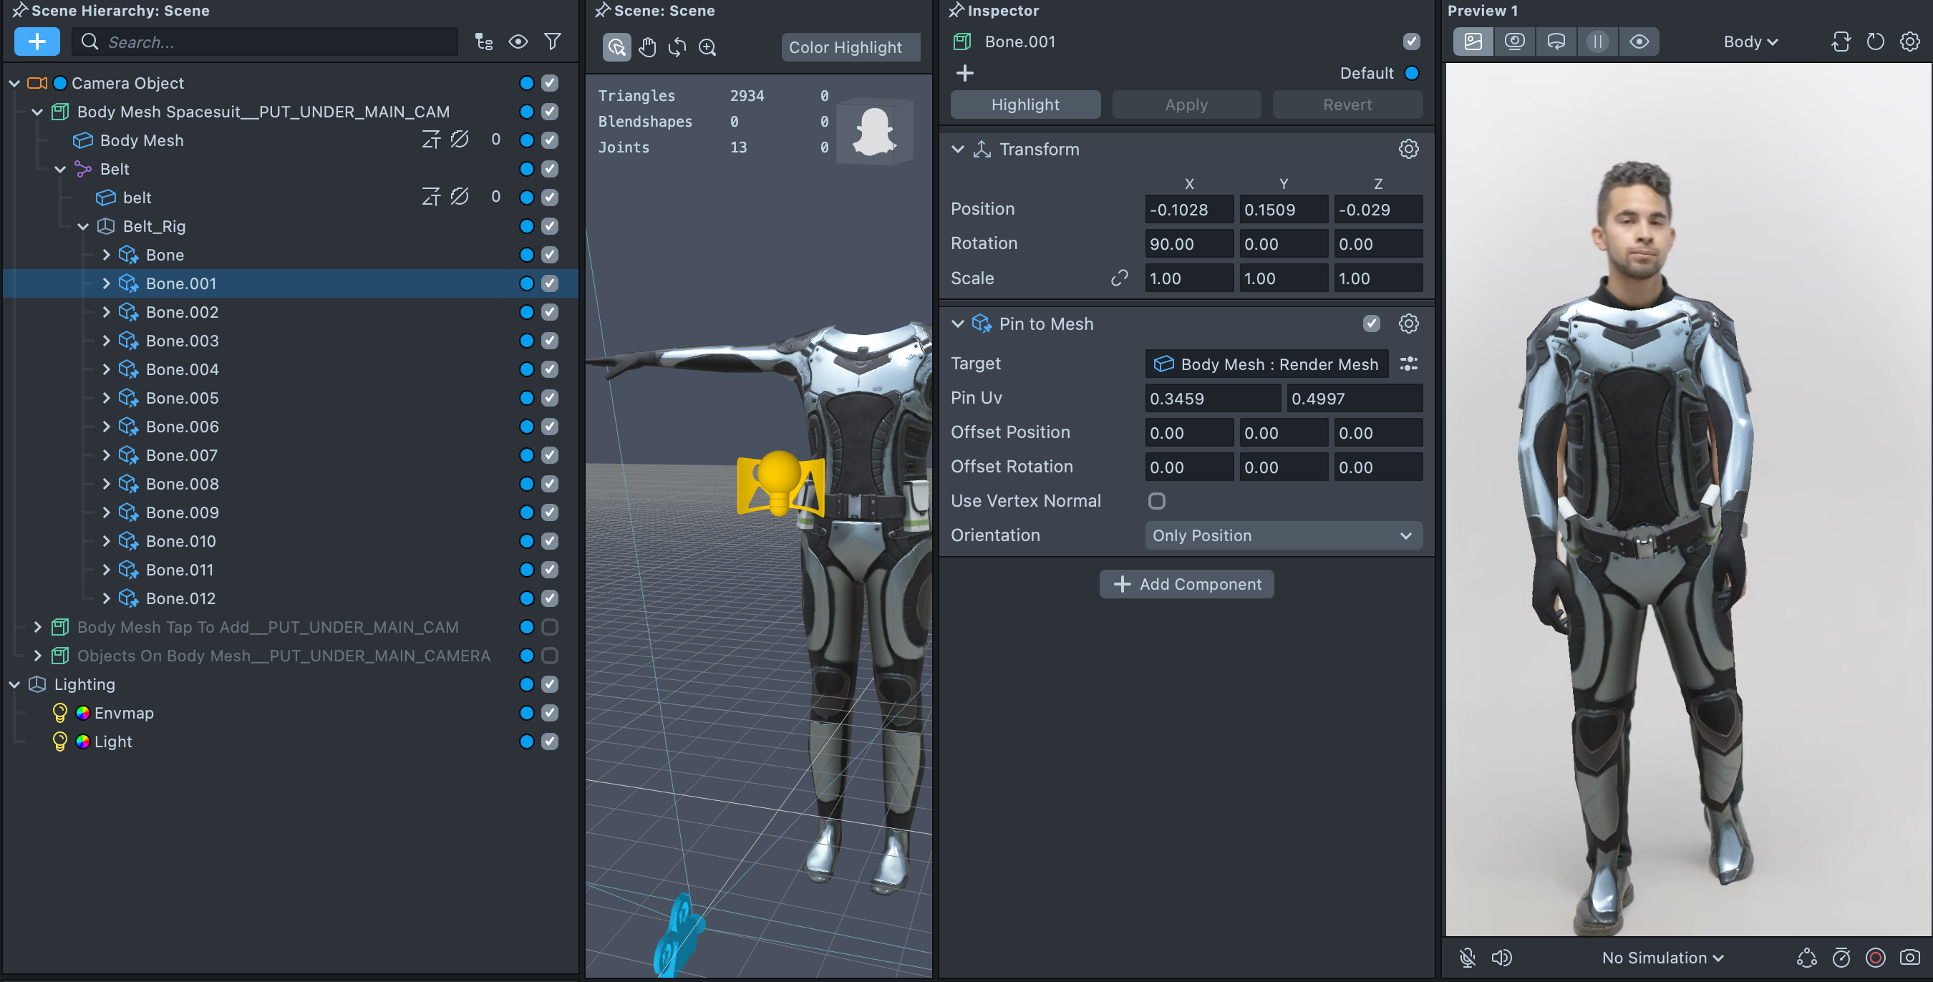This screenshot has width=1933, height=982.
Task: Enable Body Mesh Tap To Add checkbox
Action: [x=549, y=626]
